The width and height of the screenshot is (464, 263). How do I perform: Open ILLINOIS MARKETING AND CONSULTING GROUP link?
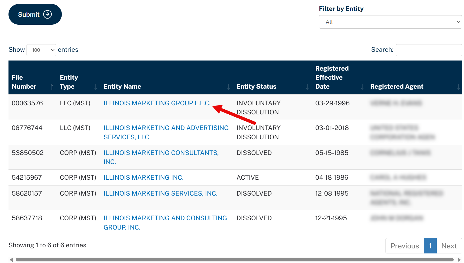tap(165, 223)
